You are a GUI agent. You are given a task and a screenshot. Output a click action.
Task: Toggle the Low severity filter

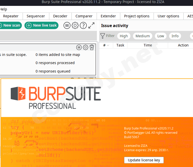tap(161, 36)
